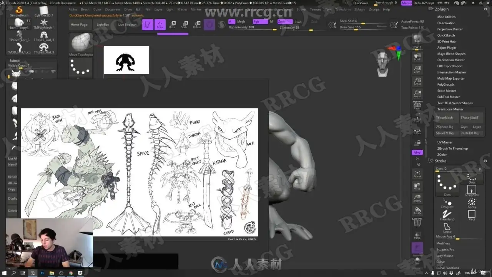Open the Brush menu
Viewport: 492px width, 277px height.
point(85,9)
